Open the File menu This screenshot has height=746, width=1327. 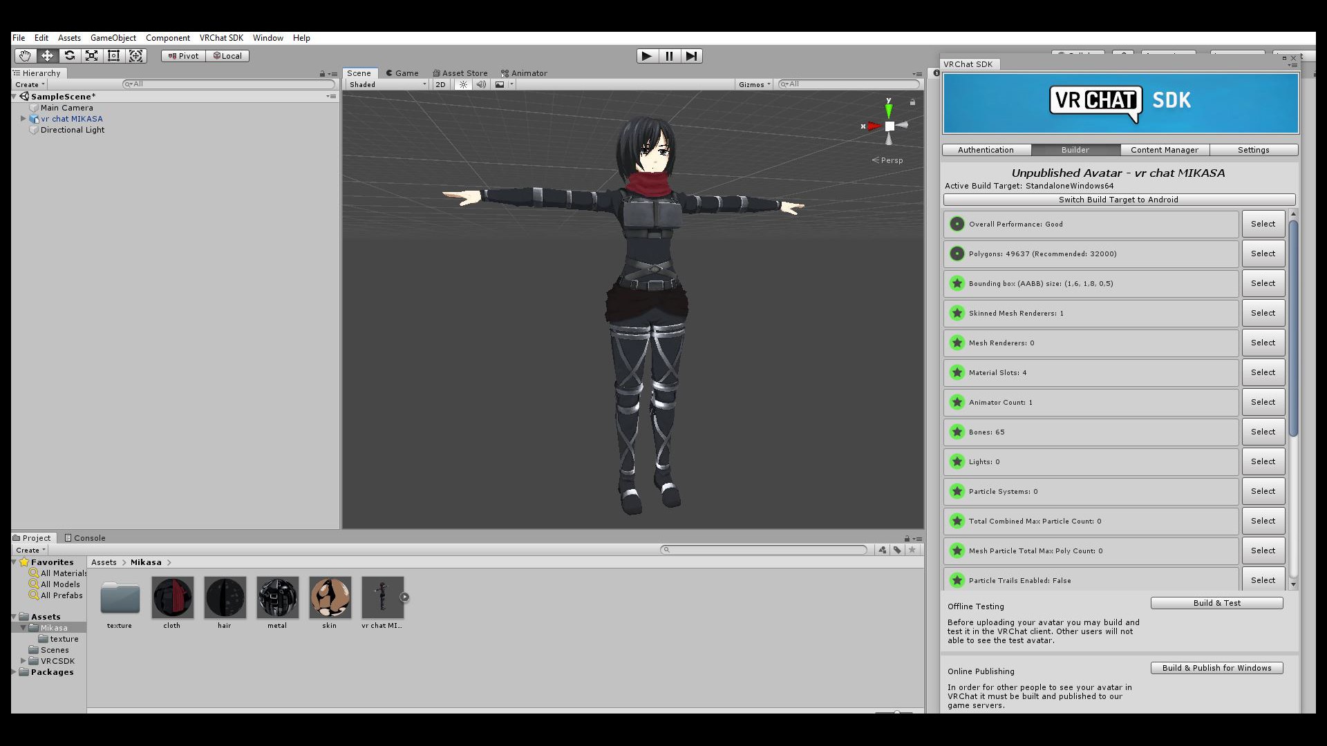[19, 38]
